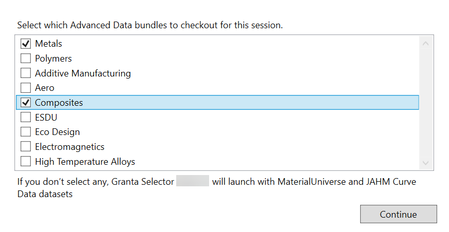This screenshot has height=232, width=449.
Task: Check the Electromagnetics bundle checkbox
Action: pos(26,147)
